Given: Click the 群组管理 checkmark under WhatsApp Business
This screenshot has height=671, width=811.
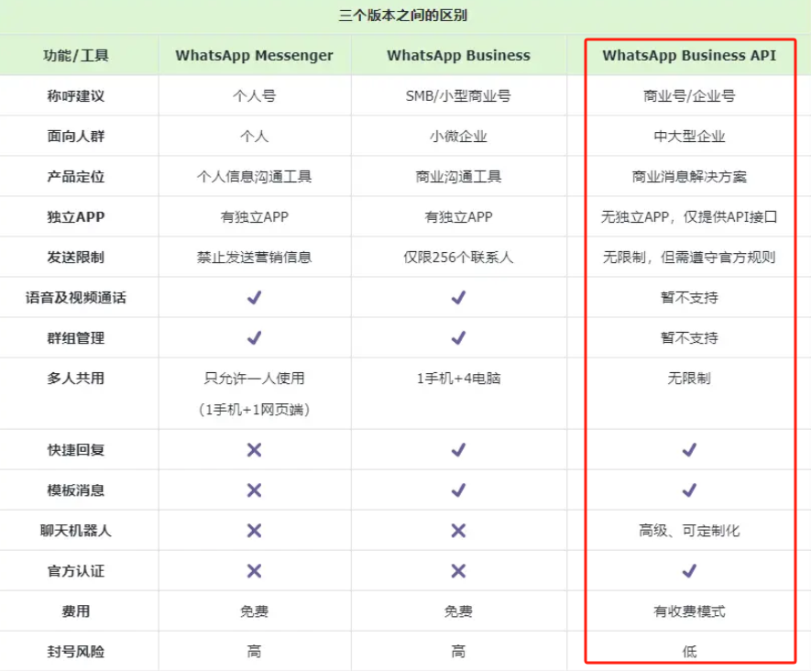Looking at the screenshot, I should point(458,338).
